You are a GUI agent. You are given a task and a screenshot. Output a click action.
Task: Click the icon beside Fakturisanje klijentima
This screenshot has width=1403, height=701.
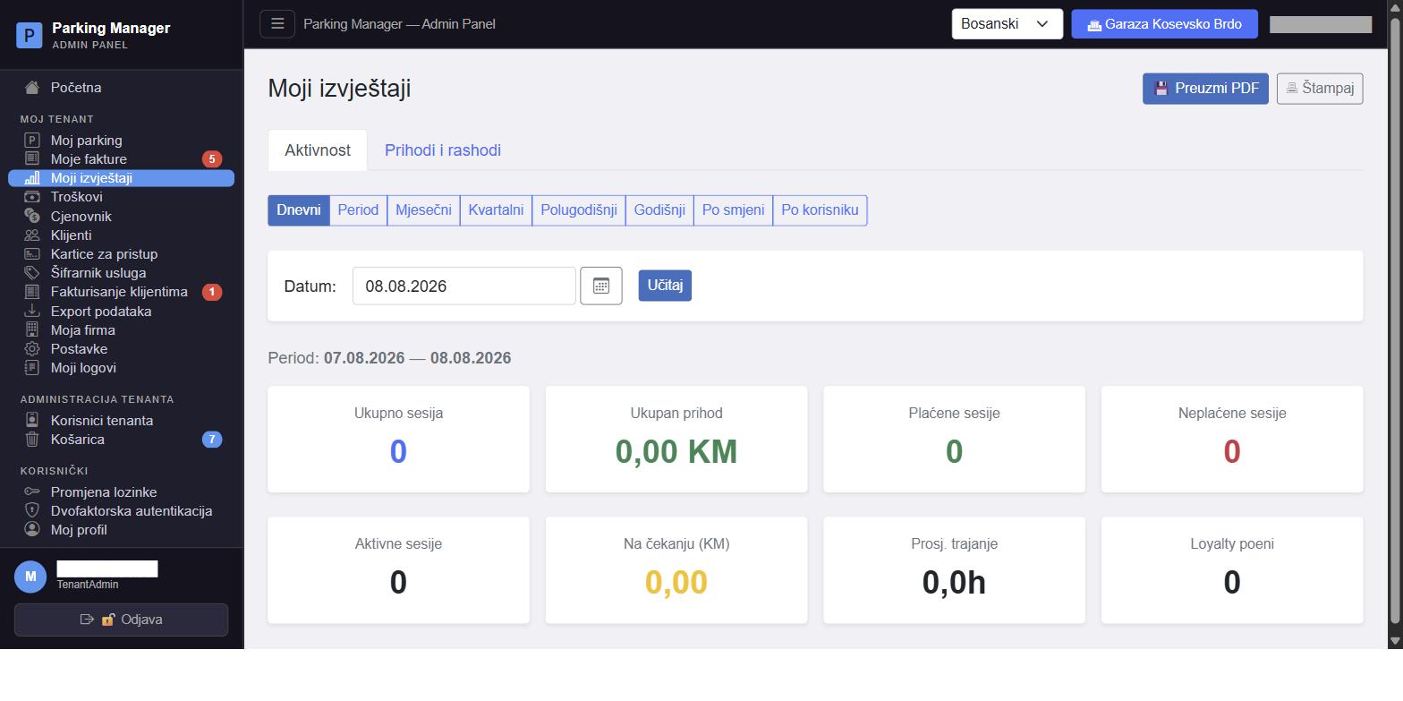[32, 292]
